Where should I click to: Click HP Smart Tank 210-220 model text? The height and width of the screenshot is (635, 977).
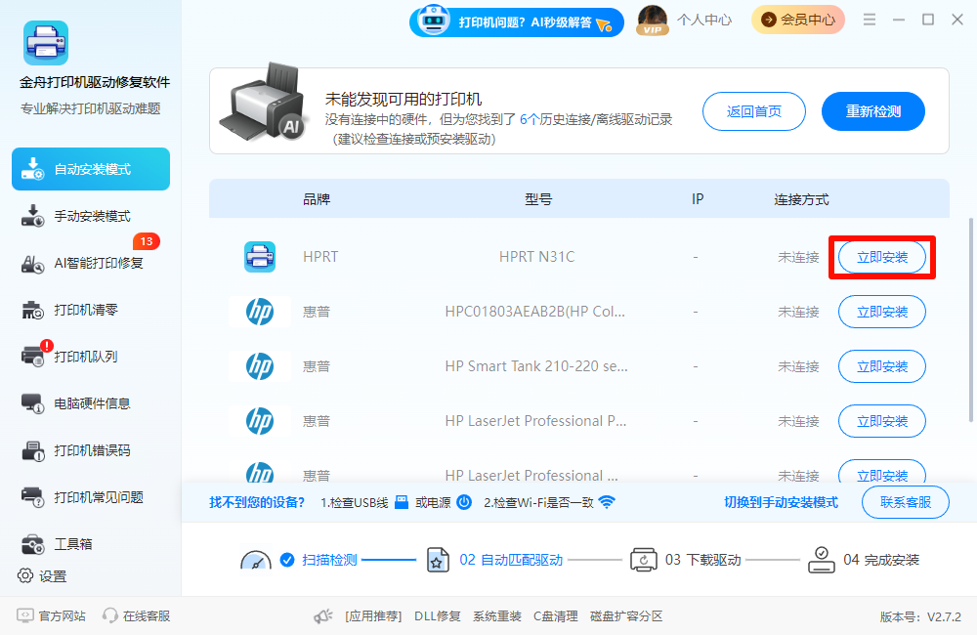(536, 366)
